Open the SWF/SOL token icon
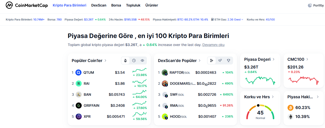The height and width of the screenshot is (128, 325). (165, 94)
